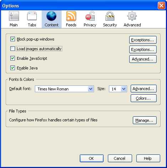The width and height of the screenshot is (167, 168).
Task: Click the Times New Roman combo box
Action: (64, 89)
